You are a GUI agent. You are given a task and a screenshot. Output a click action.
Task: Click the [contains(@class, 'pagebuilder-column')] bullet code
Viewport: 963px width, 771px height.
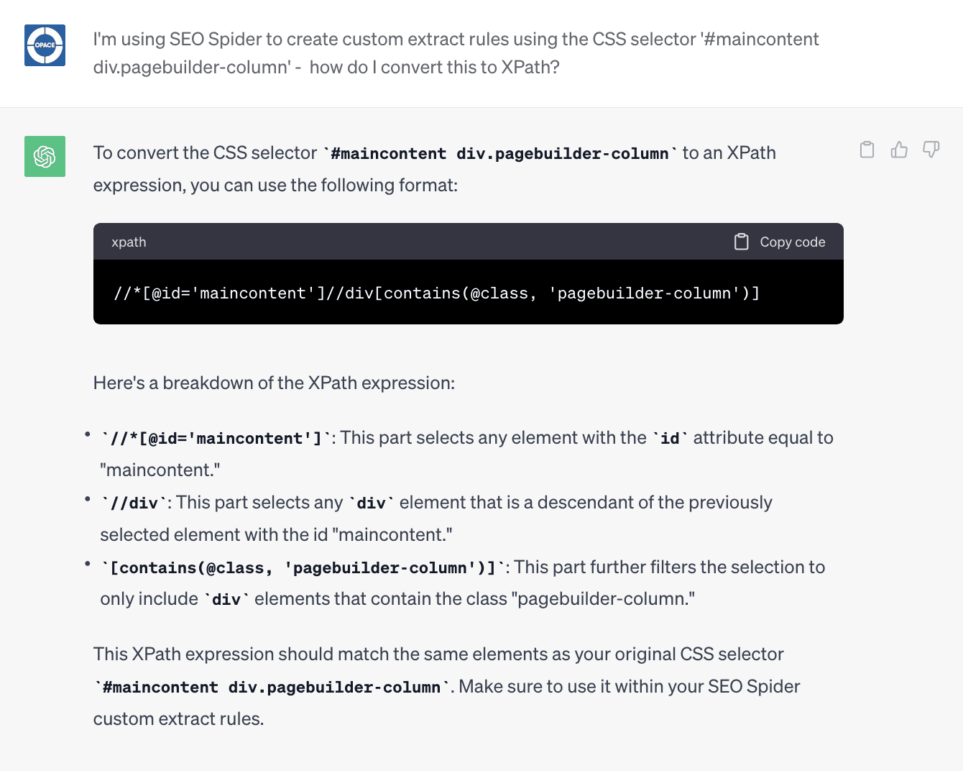tap(303, 568)
